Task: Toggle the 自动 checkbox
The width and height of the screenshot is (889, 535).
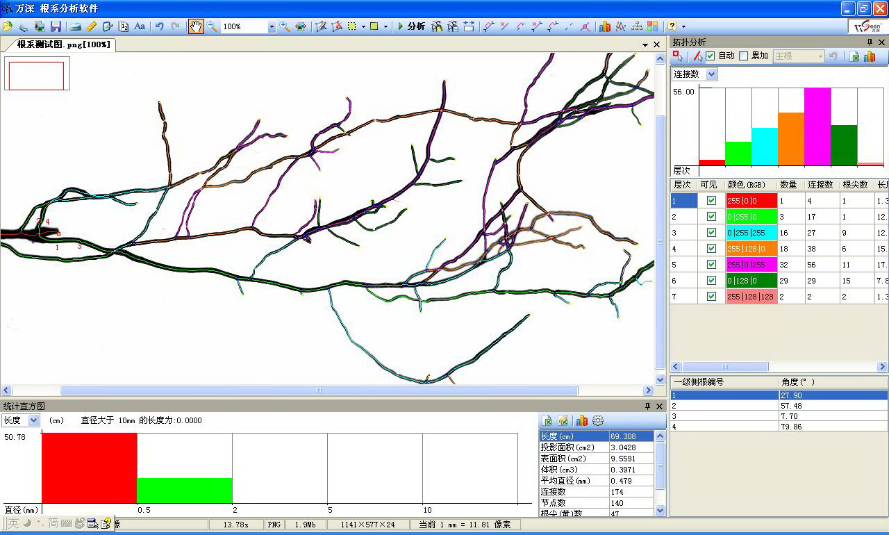Action: point(711,56)
